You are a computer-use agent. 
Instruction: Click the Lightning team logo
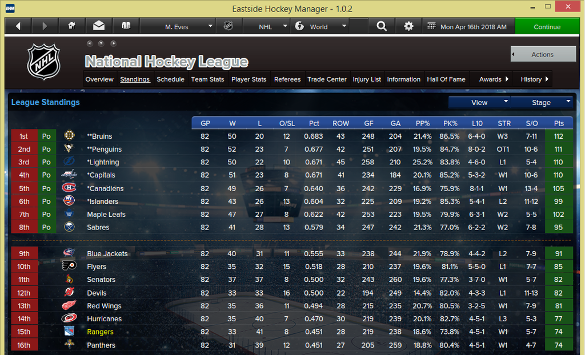pyautogui.click(x=69, y=162)
